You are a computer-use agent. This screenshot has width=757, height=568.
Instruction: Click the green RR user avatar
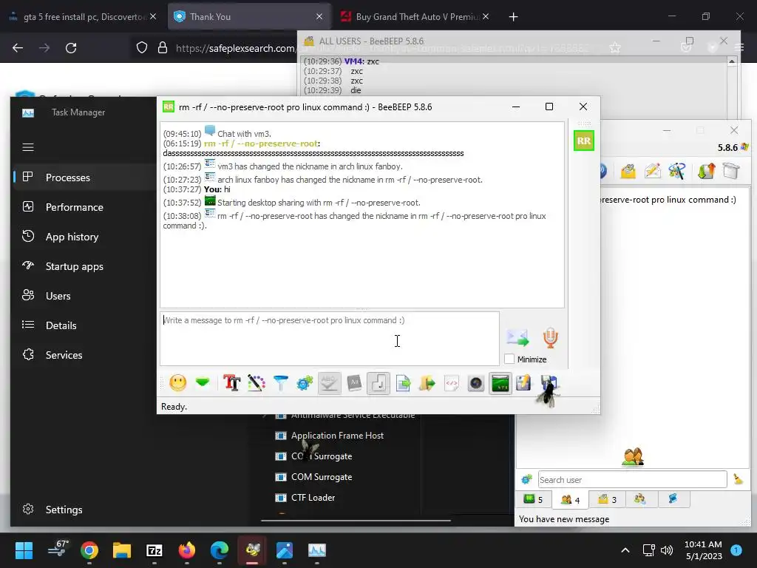coord(584,141)
